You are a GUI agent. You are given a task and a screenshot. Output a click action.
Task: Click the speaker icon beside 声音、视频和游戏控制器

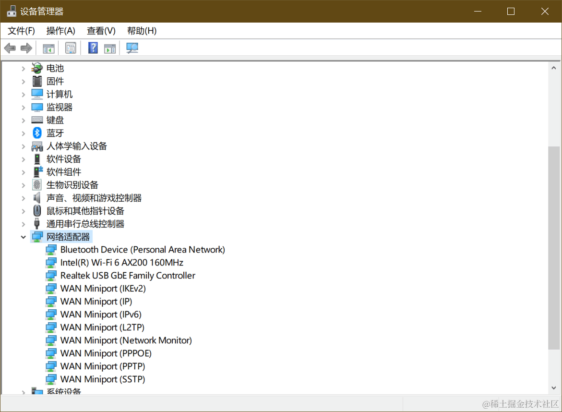37,197
